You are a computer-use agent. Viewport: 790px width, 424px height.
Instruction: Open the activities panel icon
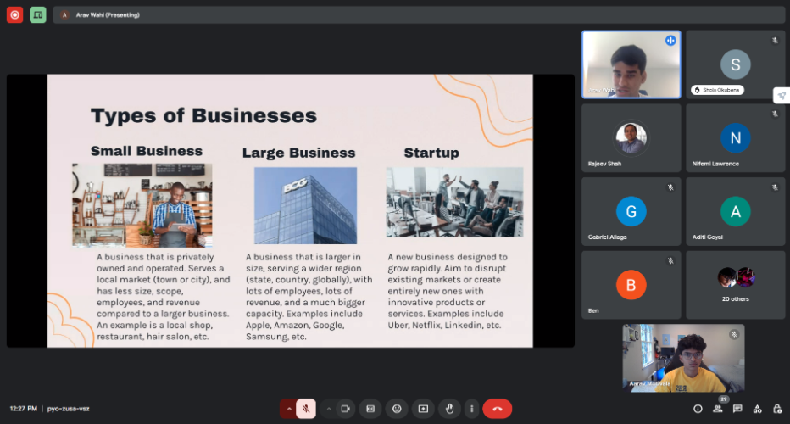point(757,409)
